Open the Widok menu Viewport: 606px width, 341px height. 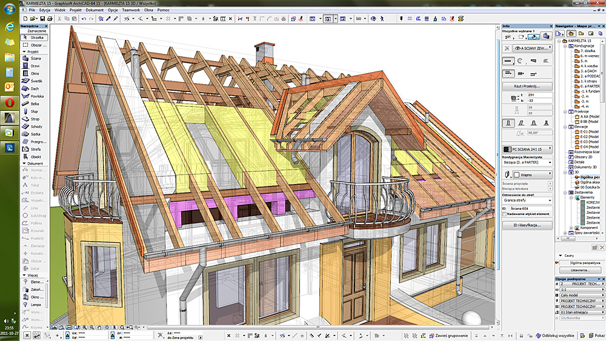pyautogui.click(x=60, y=10)
